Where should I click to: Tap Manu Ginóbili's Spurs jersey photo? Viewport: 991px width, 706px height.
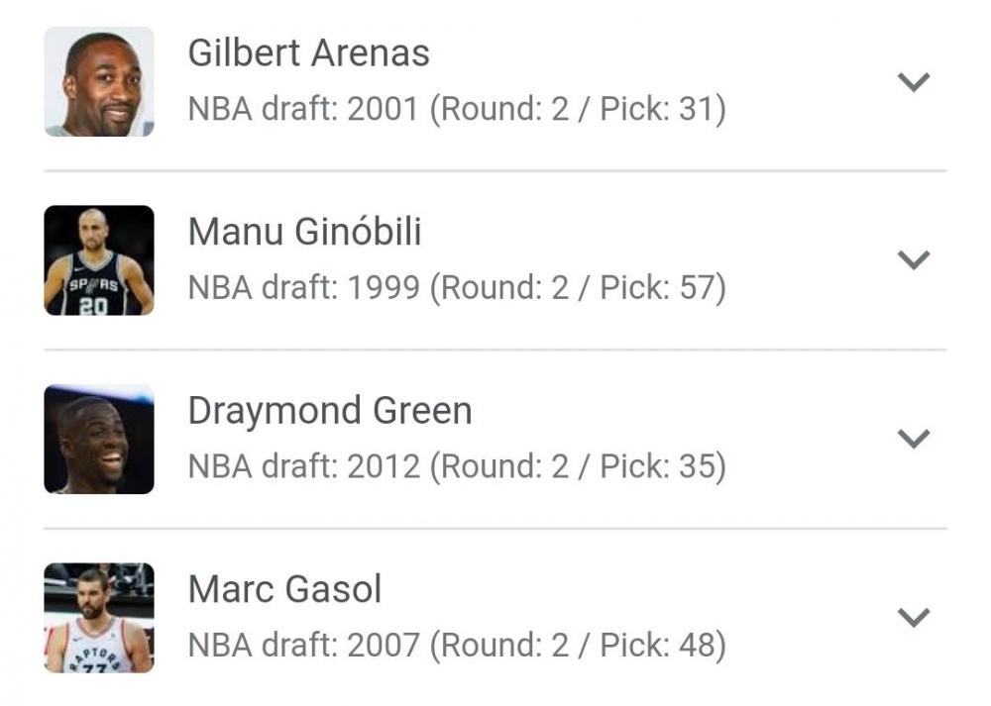pos(99,260)
